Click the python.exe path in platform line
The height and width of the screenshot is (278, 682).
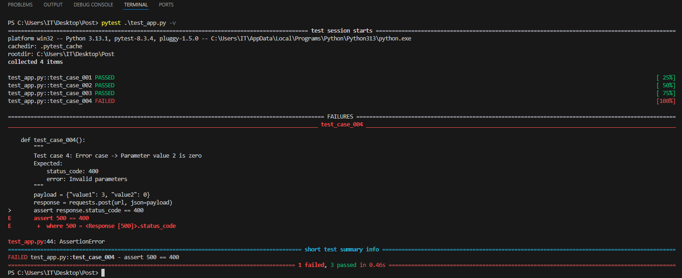(x=311, y=39)
